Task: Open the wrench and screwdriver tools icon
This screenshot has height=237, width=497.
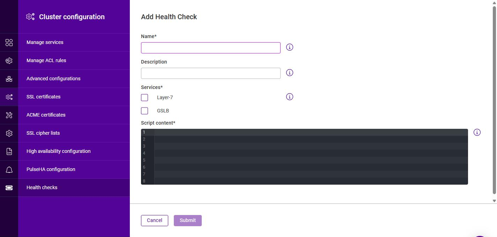Action: coord(9,115)
